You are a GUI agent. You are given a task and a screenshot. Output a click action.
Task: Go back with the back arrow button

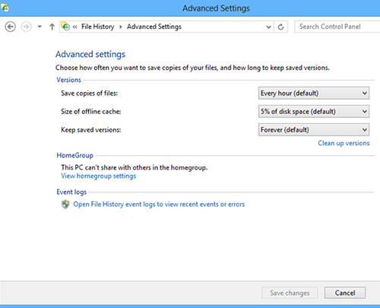[11, 27]
